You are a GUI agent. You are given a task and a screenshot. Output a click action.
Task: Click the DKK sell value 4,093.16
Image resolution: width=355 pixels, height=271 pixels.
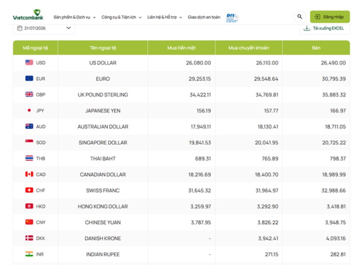[336, 238]
